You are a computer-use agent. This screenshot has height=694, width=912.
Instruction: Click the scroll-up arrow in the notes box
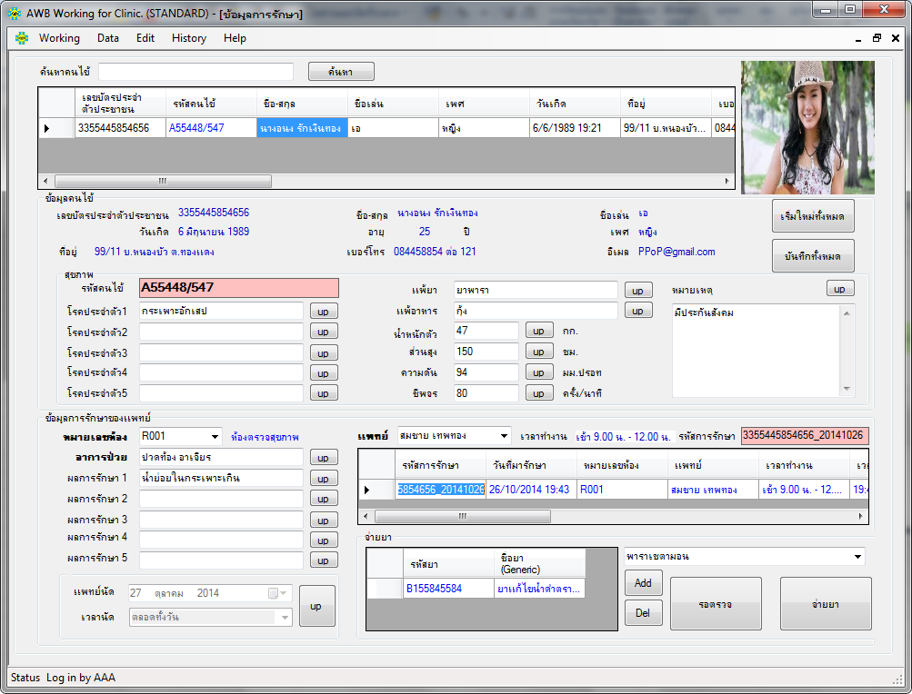pos(847,313)
